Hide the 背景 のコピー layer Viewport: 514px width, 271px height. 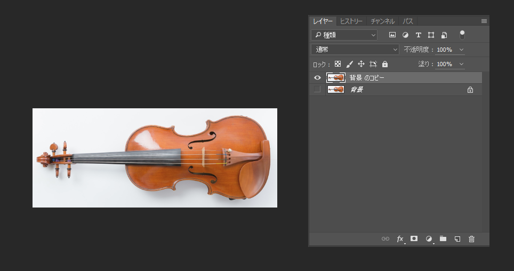coord(317,78)
